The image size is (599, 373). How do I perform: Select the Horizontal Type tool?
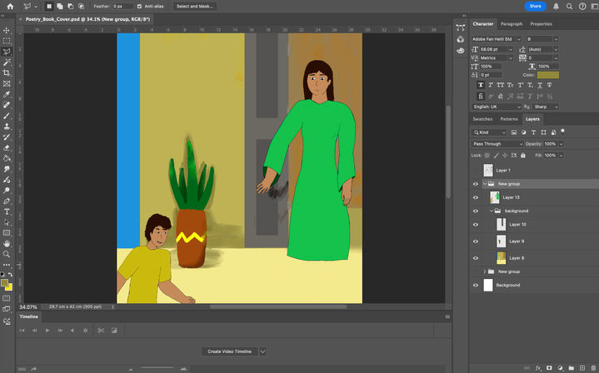click(x=7, y=211)
